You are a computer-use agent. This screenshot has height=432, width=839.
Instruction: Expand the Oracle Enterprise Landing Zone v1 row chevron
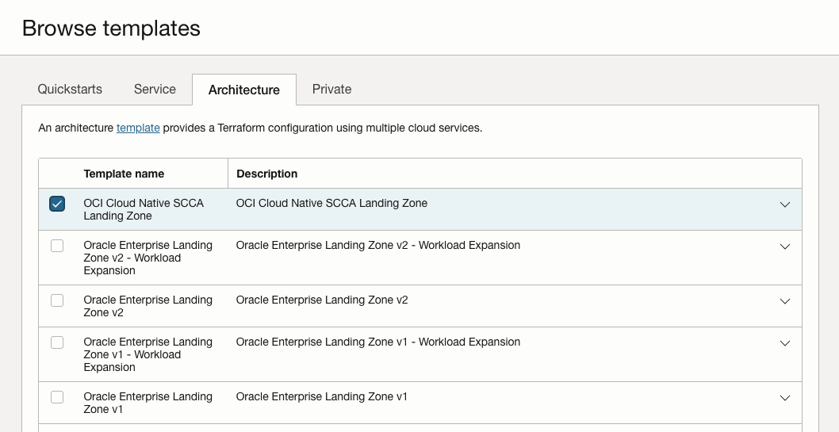point(785,398)
